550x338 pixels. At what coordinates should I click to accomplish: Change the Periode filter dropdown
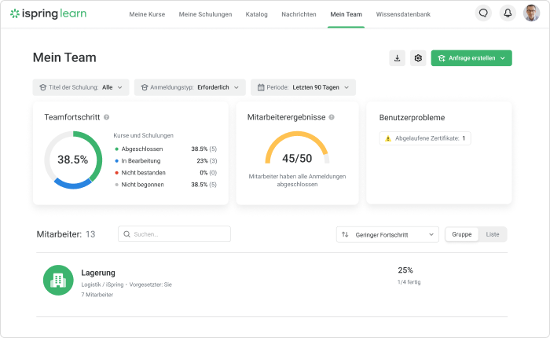302,87
